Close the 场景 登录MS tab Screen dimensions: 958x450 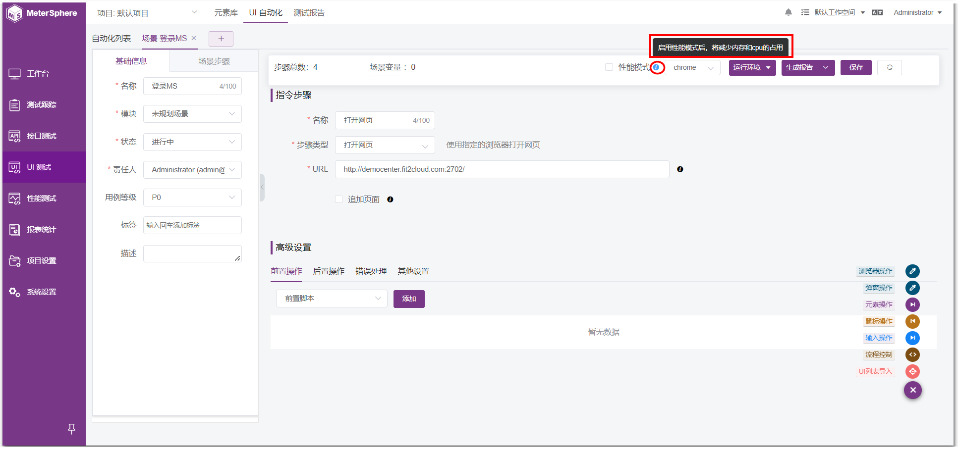point(194,38)
